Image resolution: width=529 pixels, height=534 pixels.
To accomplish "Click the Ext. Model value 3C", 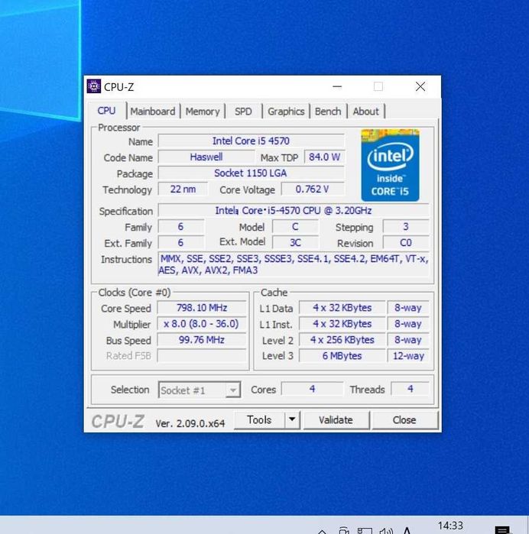I will (296, 242).
